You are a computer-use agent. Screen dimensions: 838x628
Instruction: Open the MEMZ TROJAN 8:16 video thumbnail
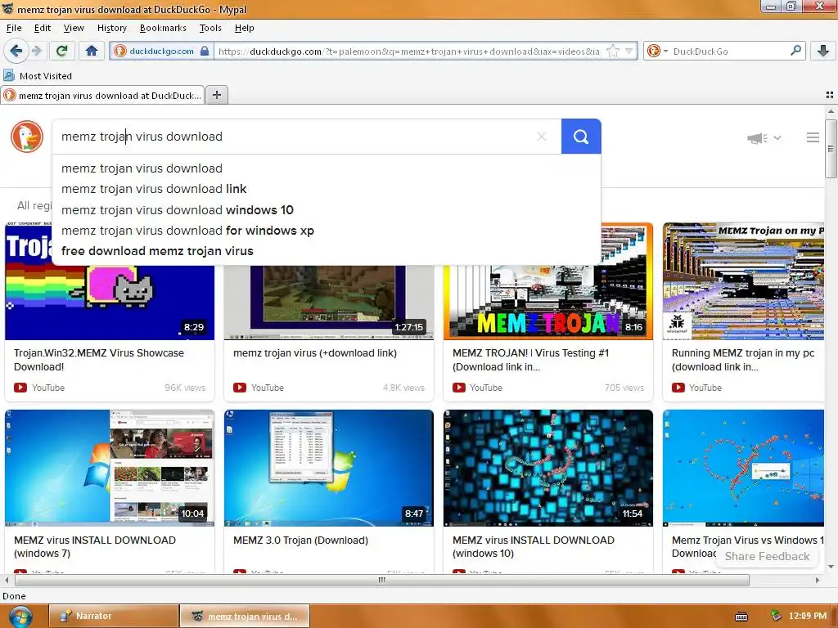(547, 302)
